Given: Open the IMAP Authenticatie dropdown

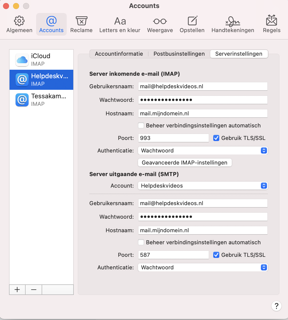Looking at the screenshot, I should 203,150.
